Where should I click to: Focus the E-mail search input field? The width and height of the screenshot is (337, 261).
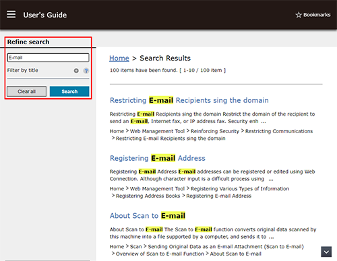[x=48, y=58]
